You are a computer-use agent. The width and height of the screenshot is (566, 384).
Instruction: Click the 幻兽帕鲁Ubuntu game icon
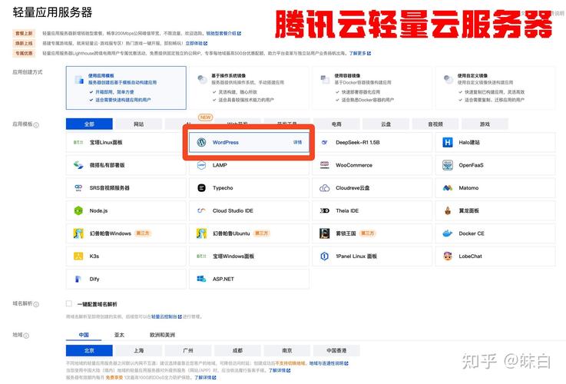(x=201, y=233)
